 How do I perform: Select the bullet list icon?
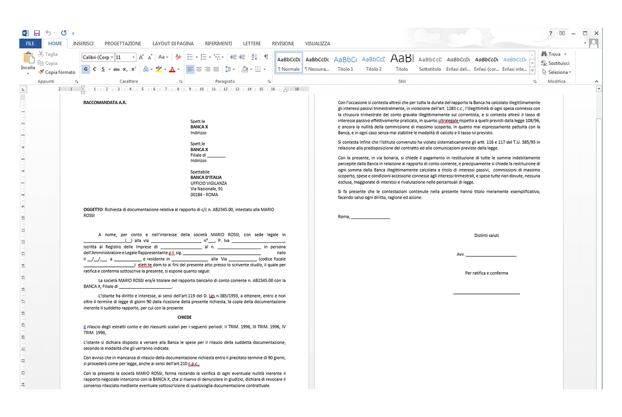[190, 57]
